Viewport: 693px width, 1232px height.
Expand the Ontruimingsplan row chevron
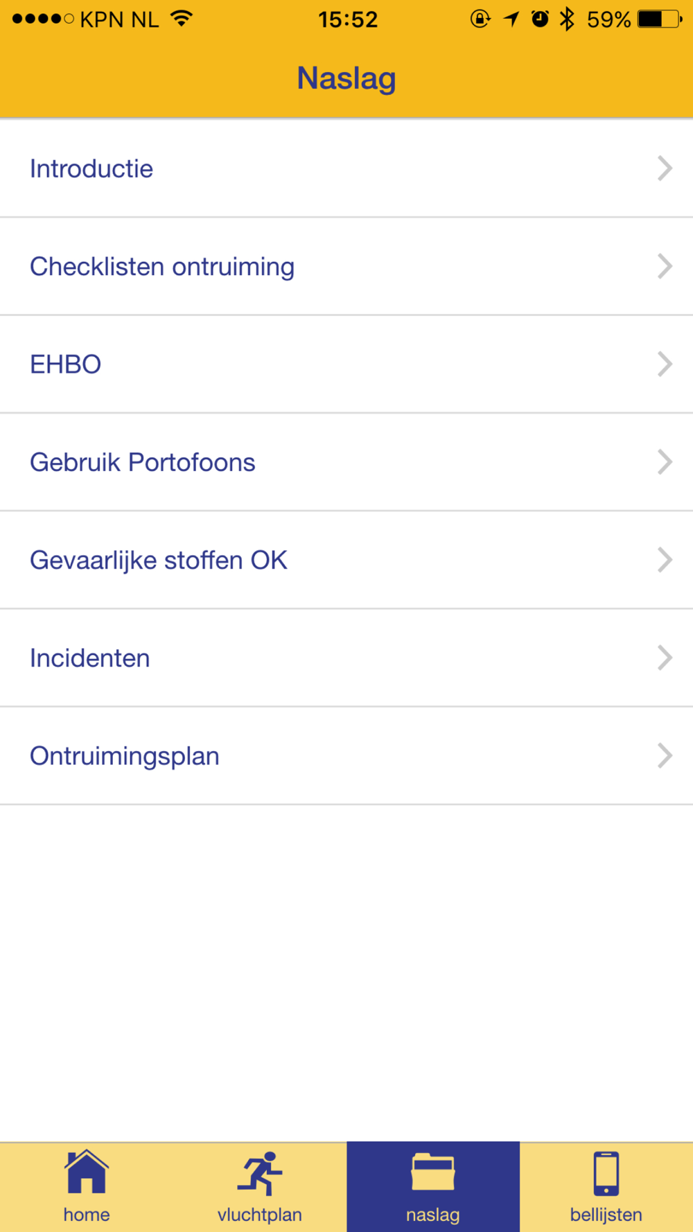click(x=665, y=755)
